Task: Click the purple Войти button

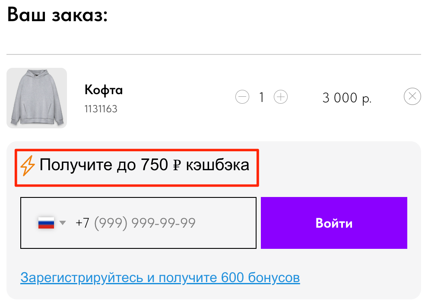Action: coord(334,223)
